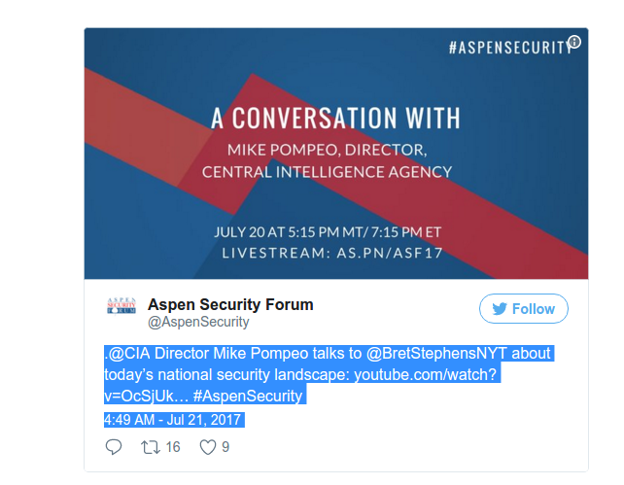
Task: Open the 4:49 AM - Jul 21, 2017 timestamp
Action: point(173,421)
